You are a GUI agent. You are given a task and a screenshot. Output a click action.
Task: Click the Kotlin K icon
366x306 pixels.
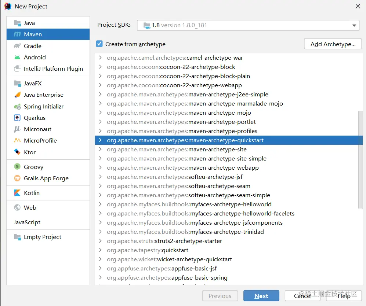tap(17, 193)
